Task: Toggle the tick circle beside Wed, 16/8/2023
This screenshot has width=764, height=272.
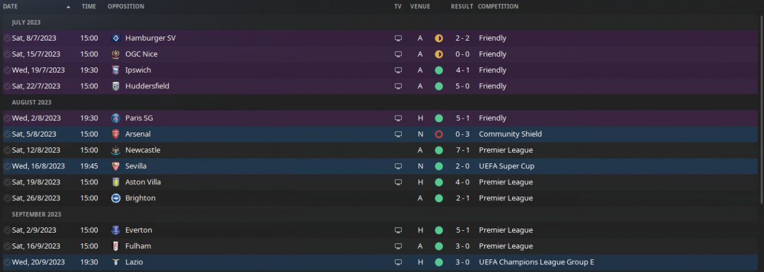Action: point(7,166)
